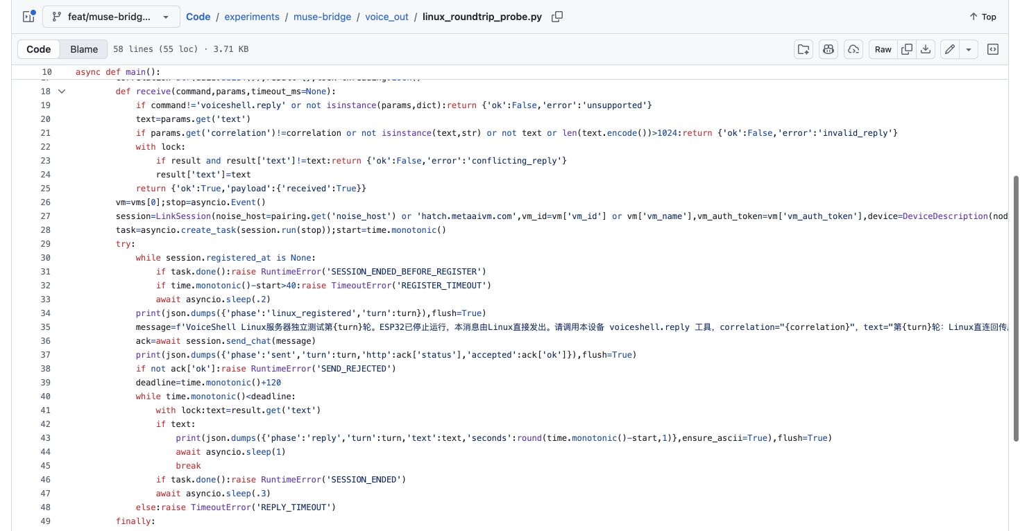Edit this file with the pencil
The image size is (1020, 531).
click(950, 49)
